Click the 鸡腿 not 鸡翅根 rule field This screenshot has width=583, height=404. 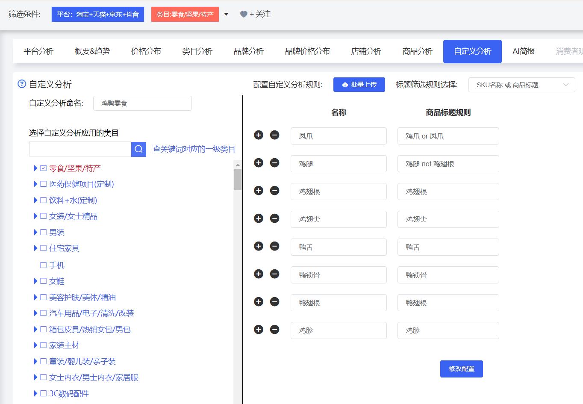pyautogui.click(x=448, y=164)
